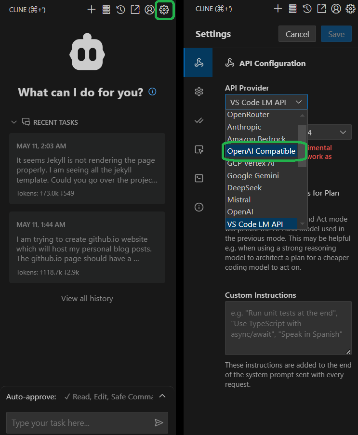Click 'Tokens: ↑73.0k ↓549' text
Image resolution: width=358 pixels, height=435 pixels.
45,193
